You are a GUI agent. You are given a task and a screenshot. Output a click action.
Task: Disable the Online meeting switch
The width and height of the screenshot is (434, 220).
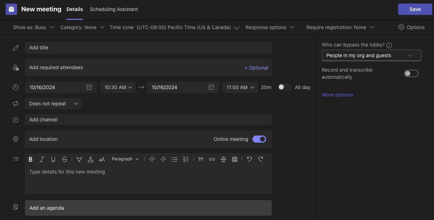pyautogui.click(x=259, y=139)
